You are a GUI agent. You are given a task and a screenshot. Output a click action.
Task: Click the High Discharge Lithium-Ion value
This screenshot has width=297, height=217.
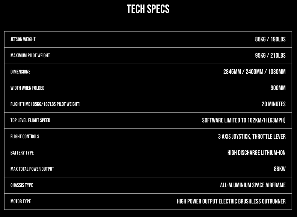(x=257, y=153)
